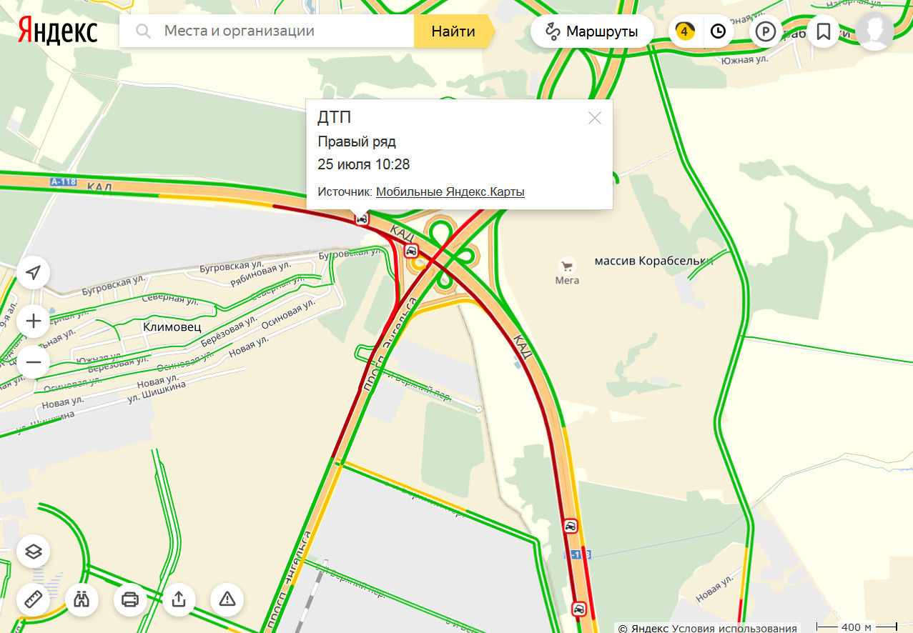This screenshot has width=913, height=633.
Task: Open the Маршруты routes button
Action: pos(593,31)
